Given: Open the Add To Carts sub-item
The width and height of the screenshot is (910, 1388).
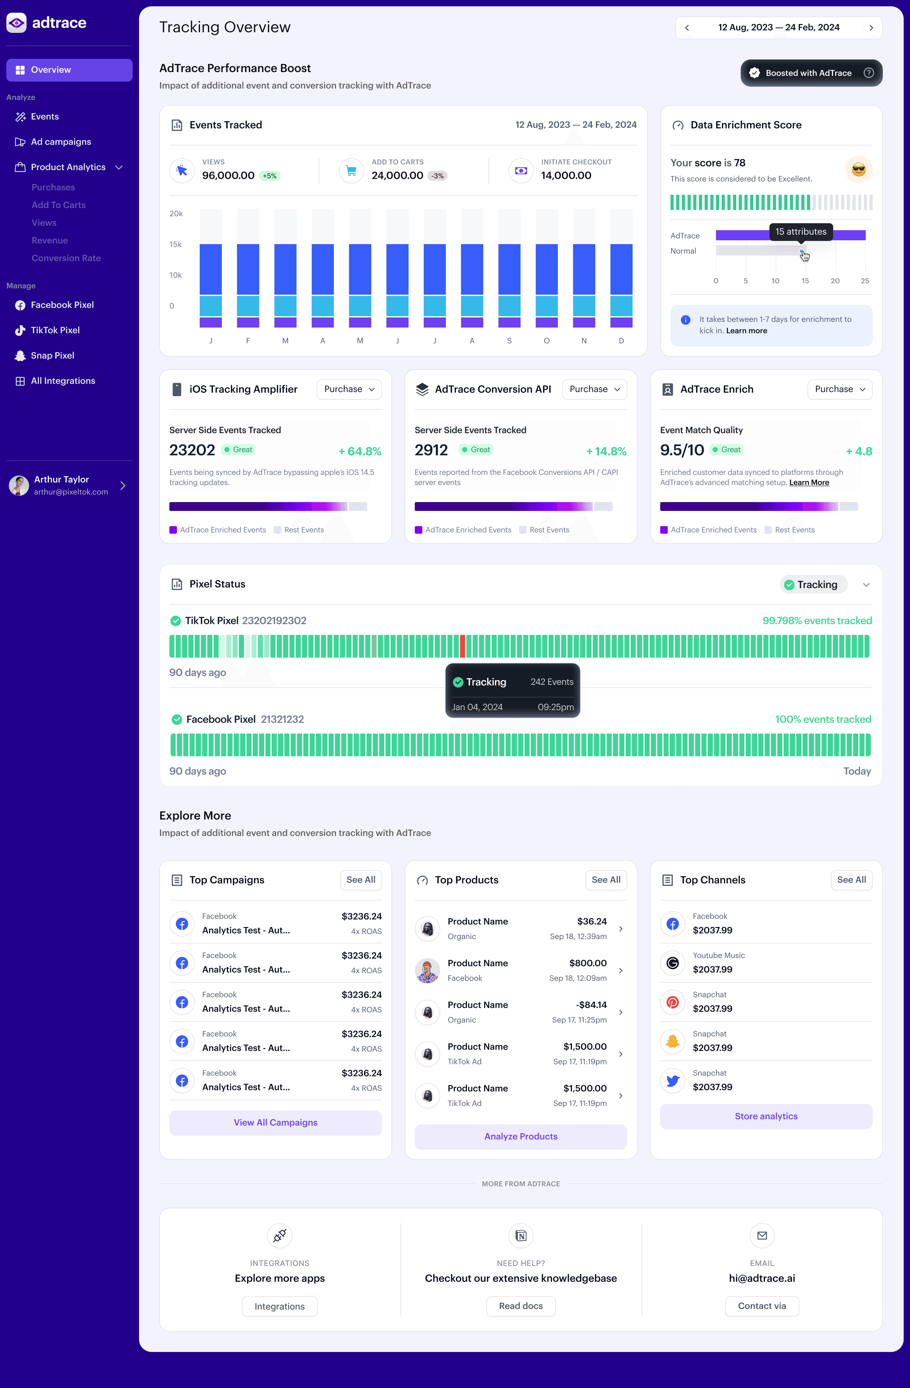Looking at the screenshot, I should (x=58, y=205).
